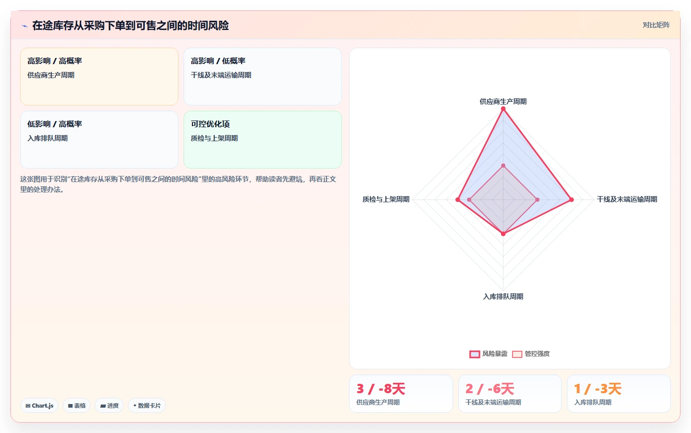Click the 风险暴露 data point on 质检与上架周期 axis

(457, 200)
